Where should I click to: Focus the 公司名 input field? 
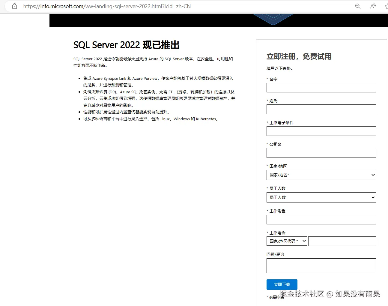[321, 153]
